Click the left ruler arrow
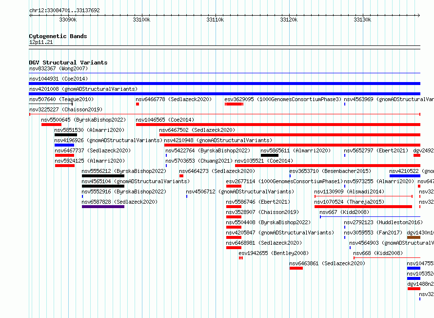 (30, 16)
